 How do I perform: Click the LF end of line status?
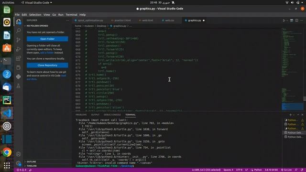[247, 170]
